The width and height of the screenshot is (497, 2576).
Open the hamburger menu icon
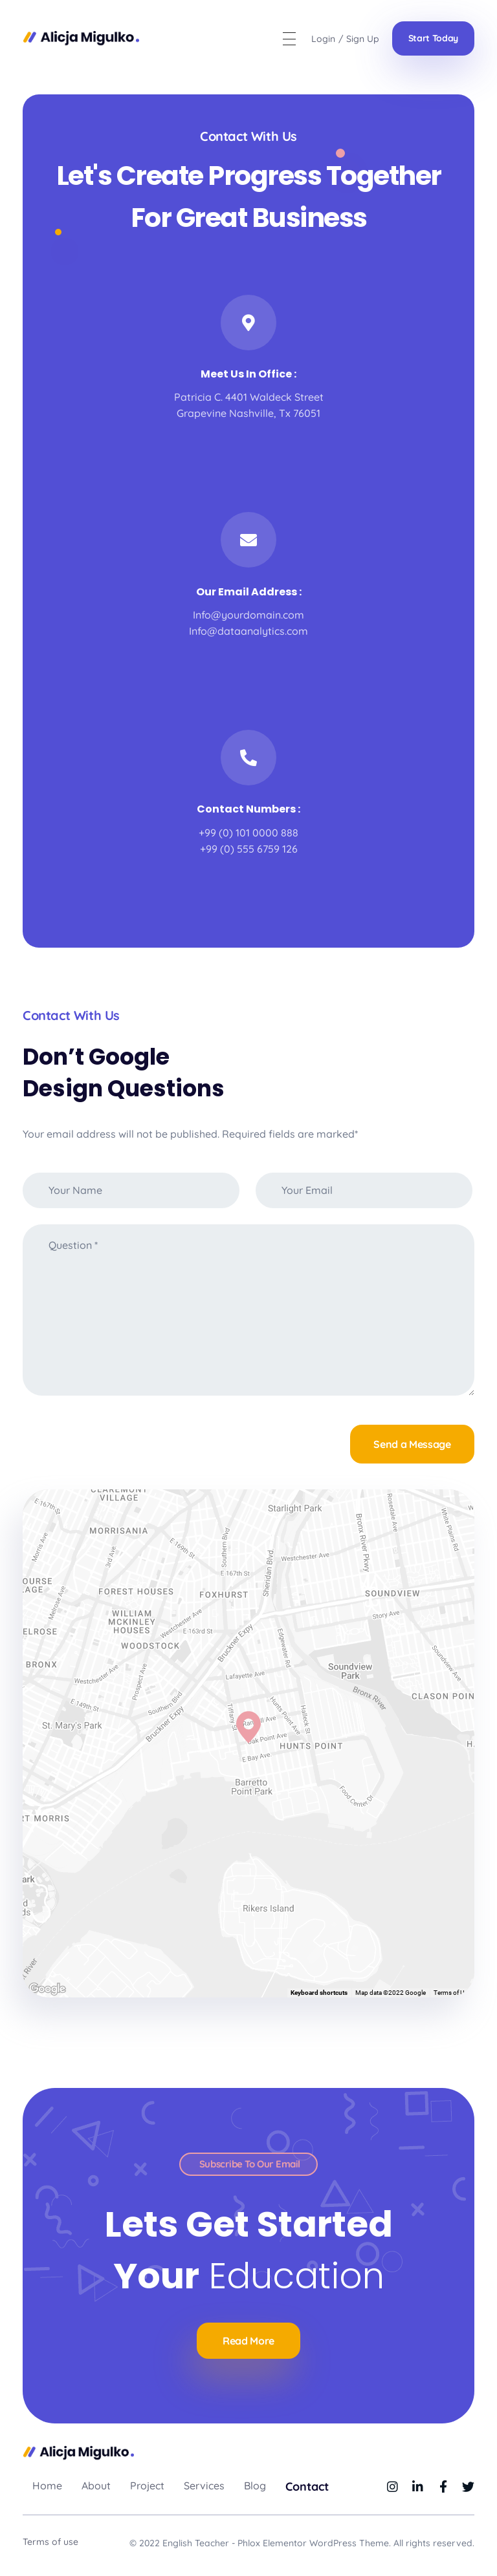(x=289, y=39)
